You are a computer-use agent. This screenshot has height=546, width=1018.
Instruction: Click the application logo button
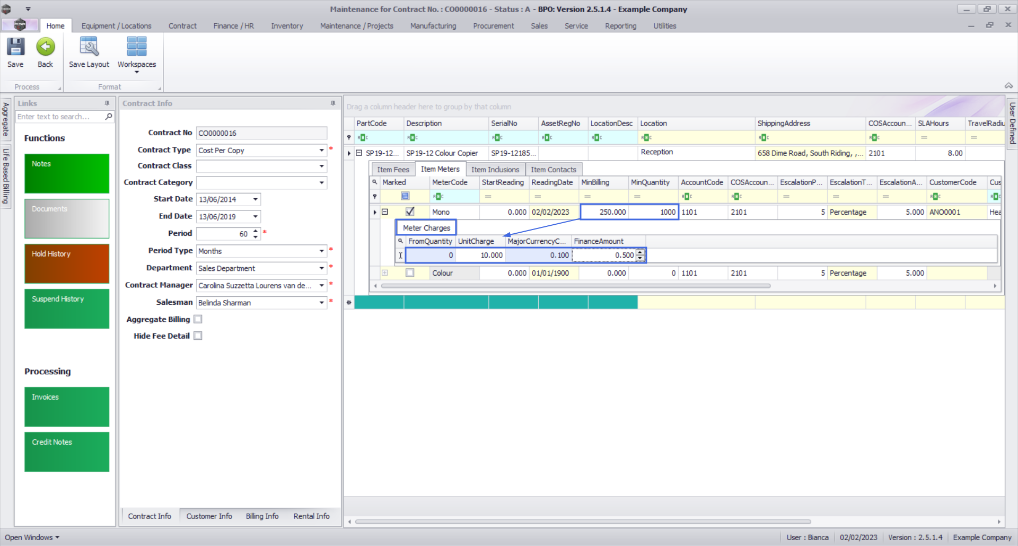point(20,25)
